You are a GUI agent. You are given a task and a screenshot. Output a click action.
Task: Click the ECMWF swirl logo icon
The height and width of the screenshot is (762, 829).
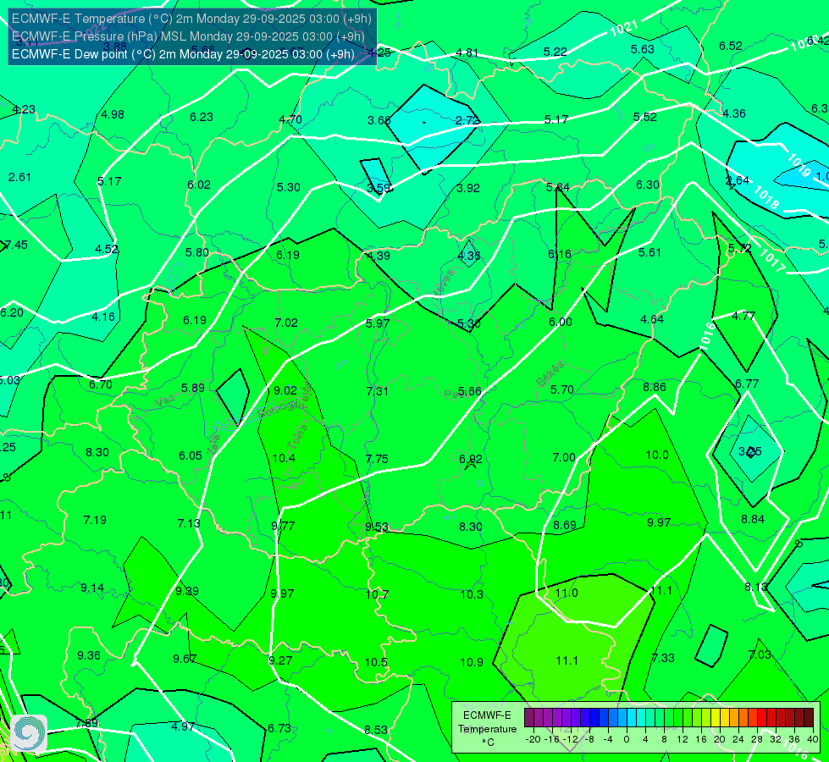tap(28, 733)
